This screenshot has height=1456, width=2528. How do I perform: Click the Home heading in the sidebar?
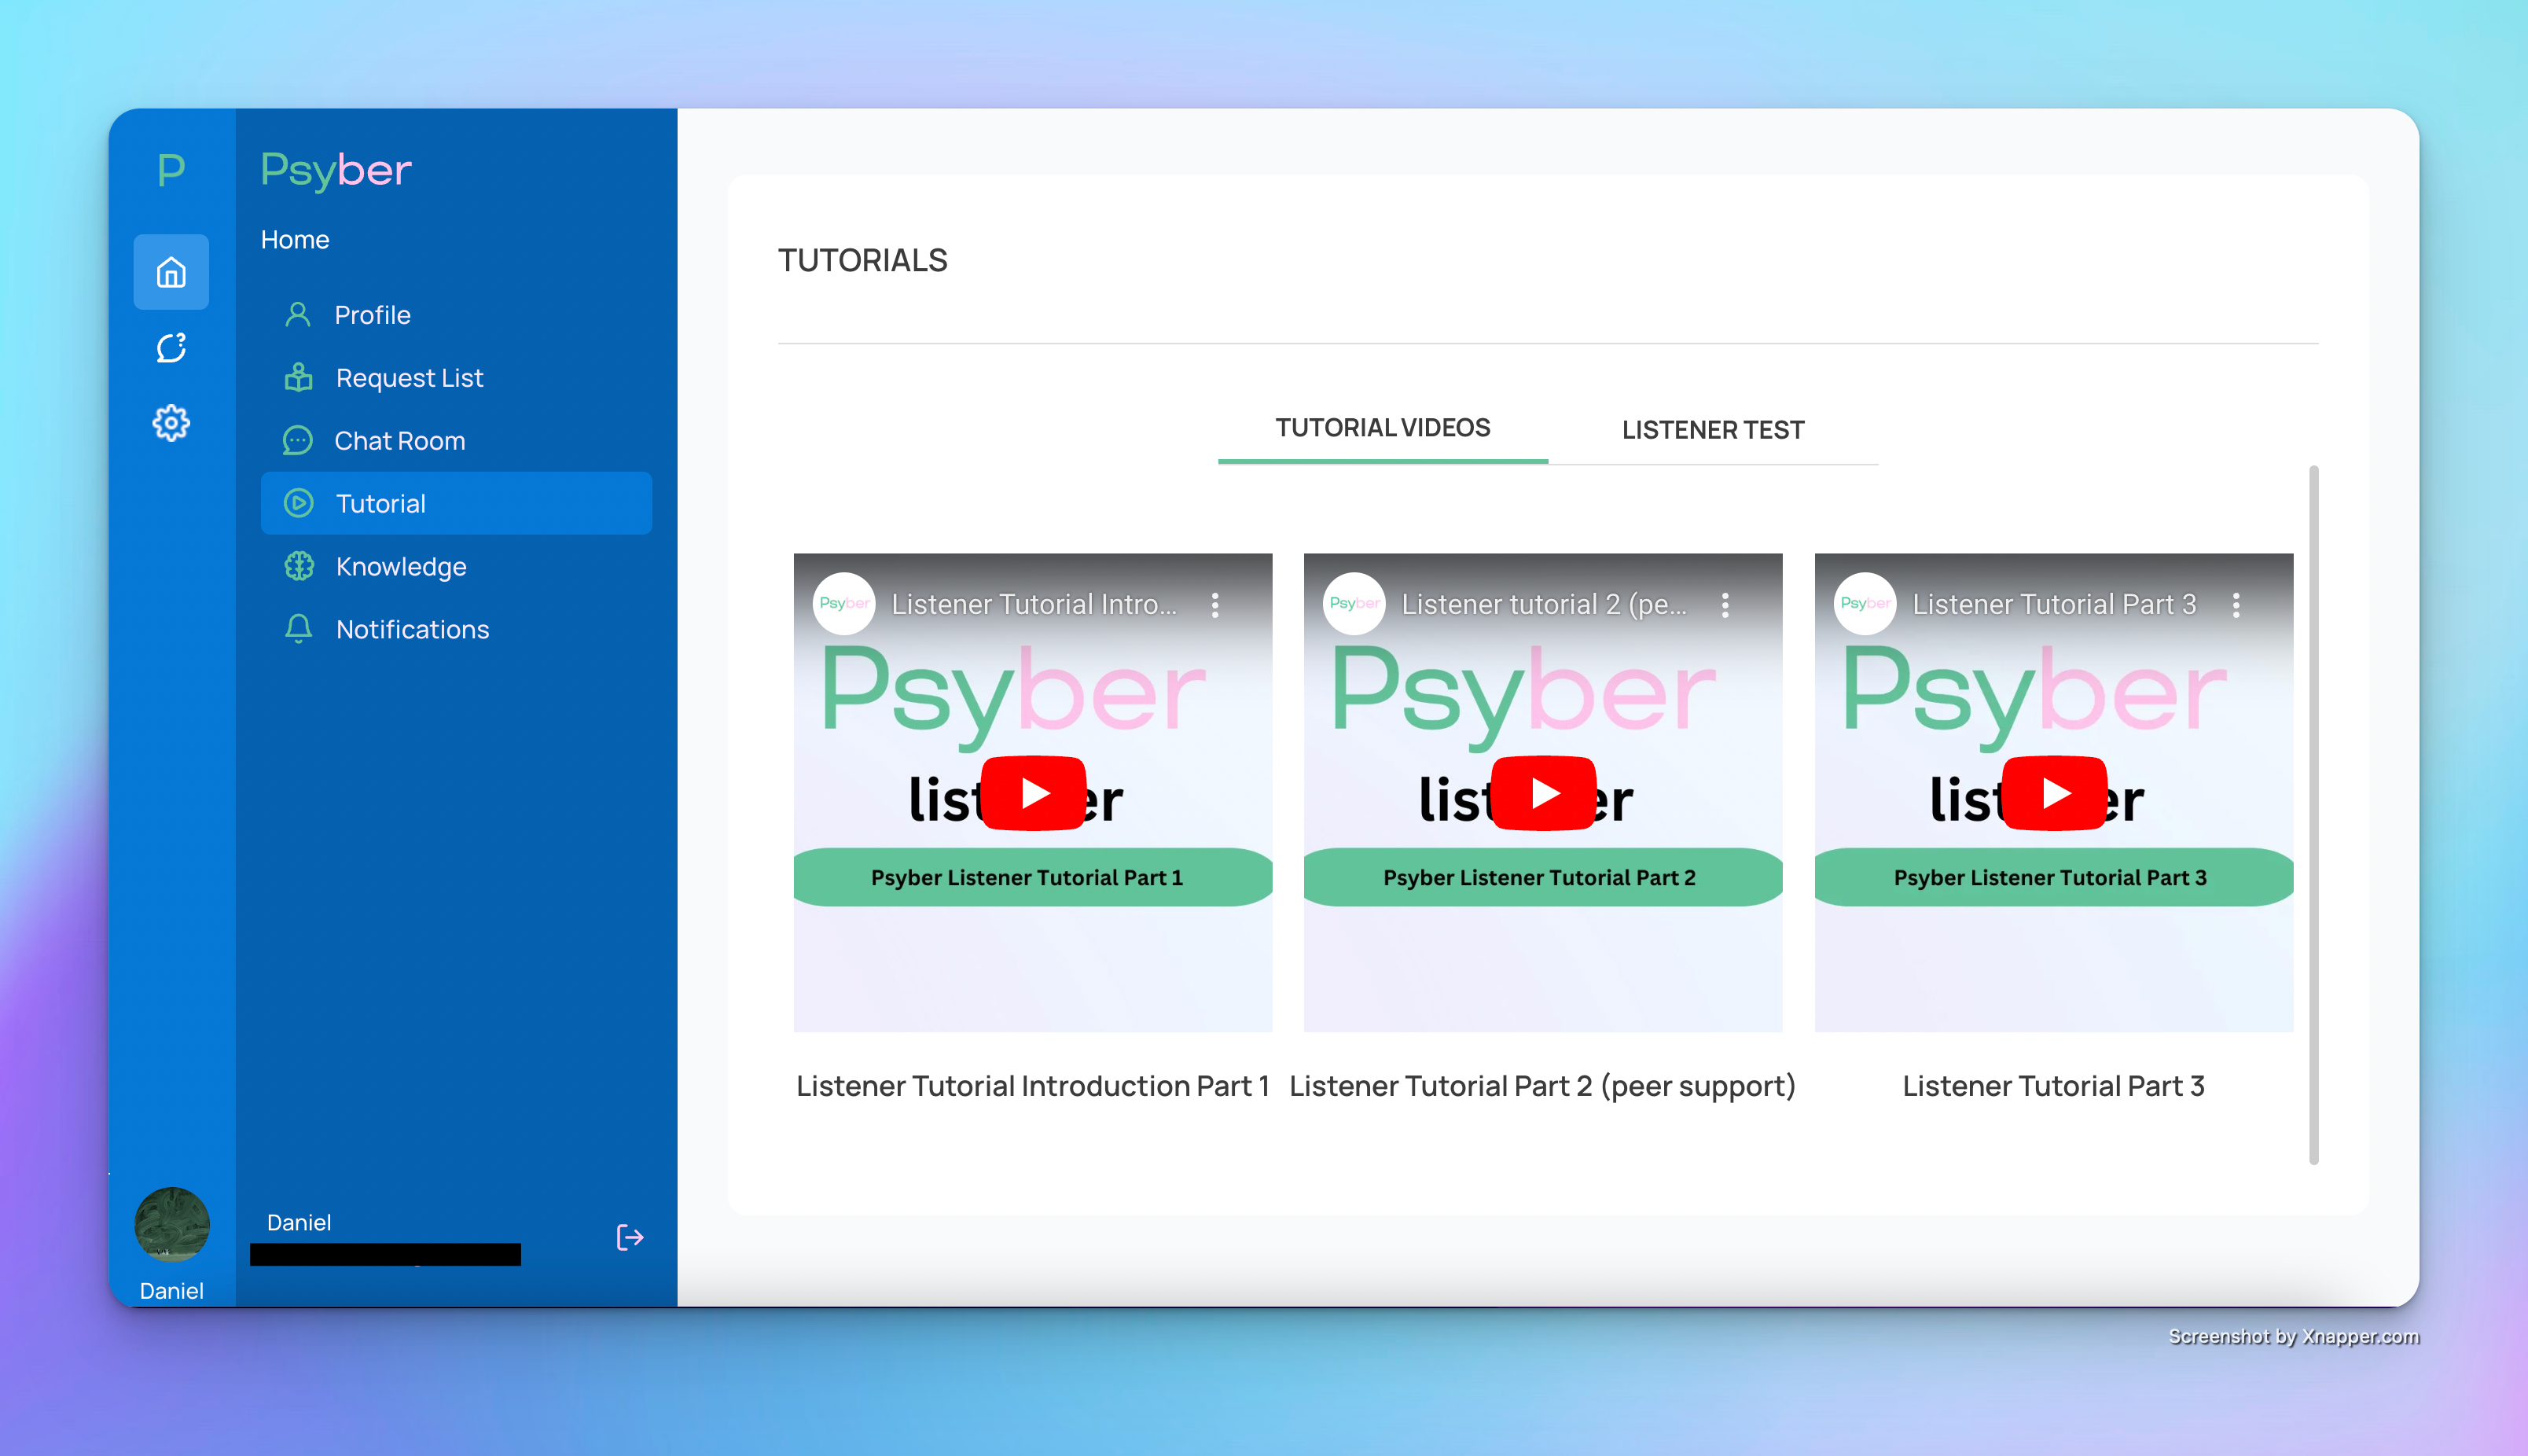pos(295,240)
